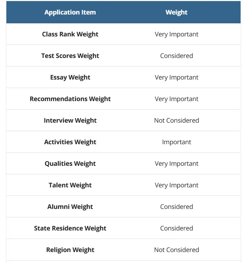Click Not Considered value in Religion row

coord(176,250)
